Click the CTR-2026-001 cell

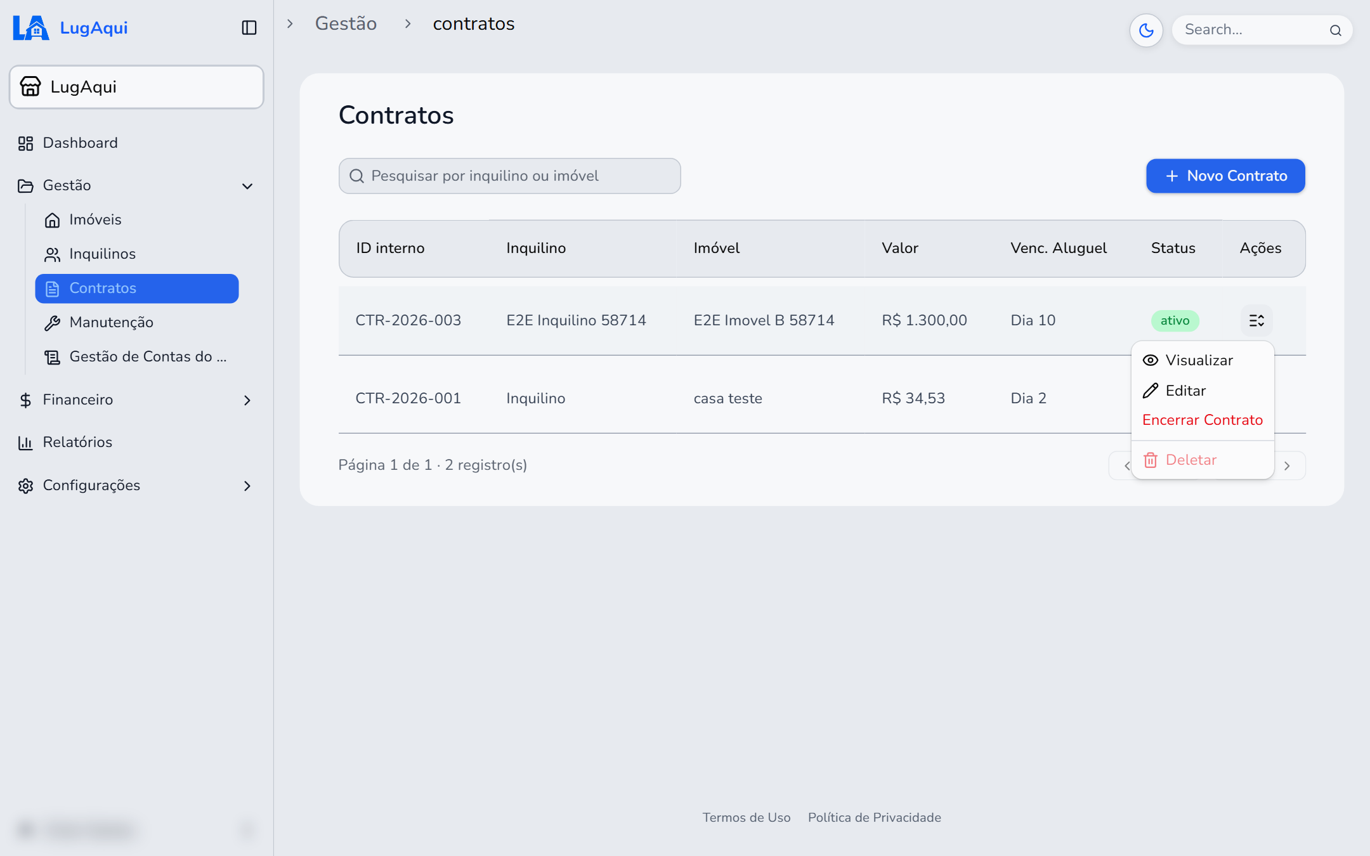tap(408, 398)
